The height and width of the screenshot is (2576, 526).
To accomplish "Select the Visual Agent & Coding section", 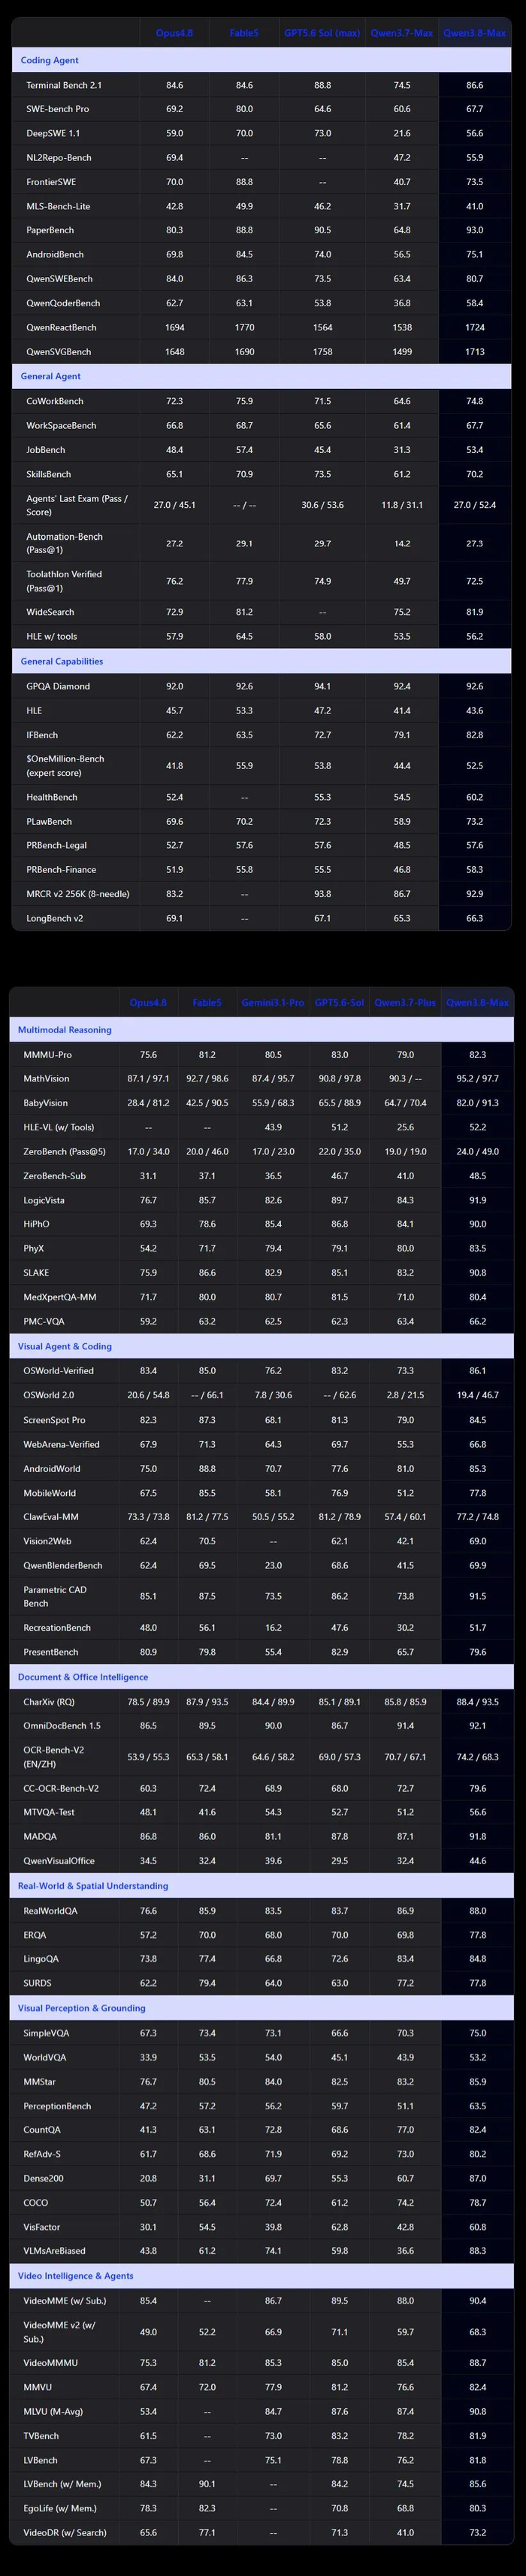I will click(x=261, y=1346).
